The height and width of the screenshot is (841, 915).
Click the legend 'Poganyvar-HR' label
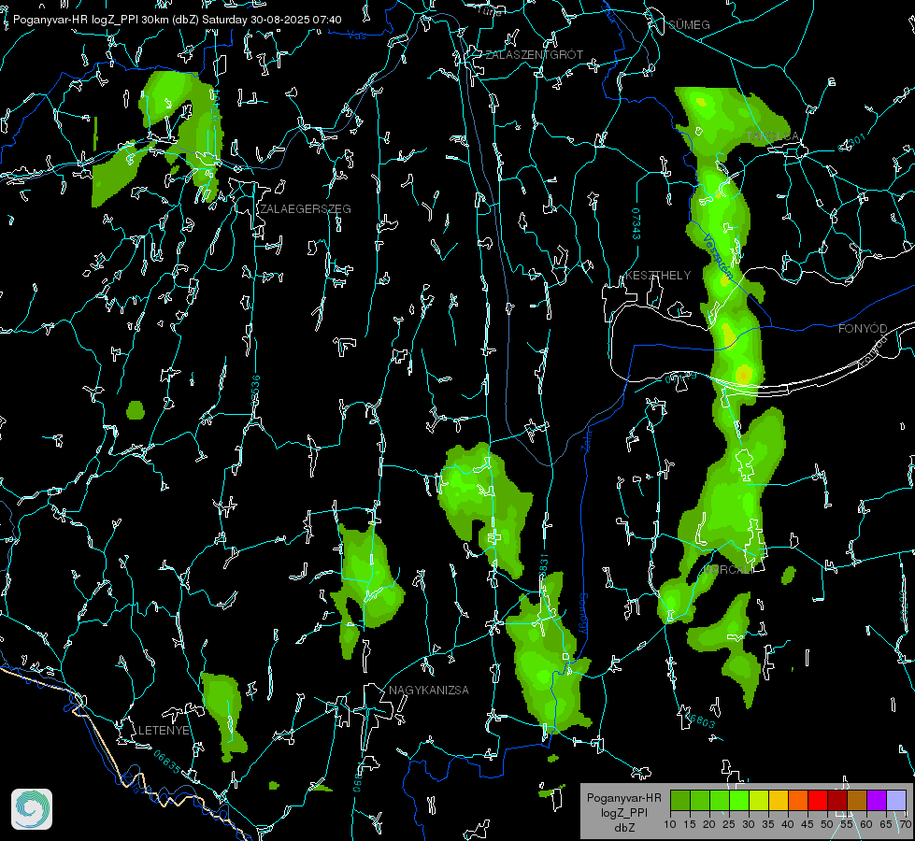coord(623,798)
